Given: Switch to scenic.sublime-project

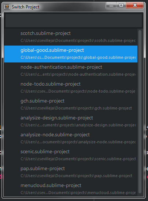Looking at the screenshot, I should point(71,155).
